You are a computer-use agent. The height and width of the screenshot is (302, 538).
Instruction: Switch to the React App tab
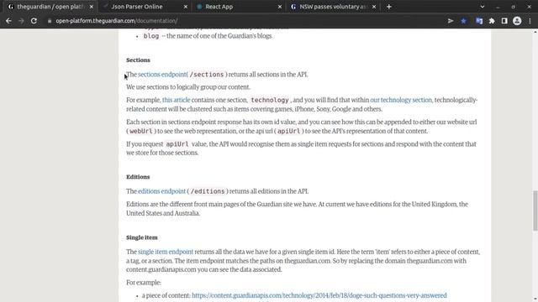coord(239,7)
